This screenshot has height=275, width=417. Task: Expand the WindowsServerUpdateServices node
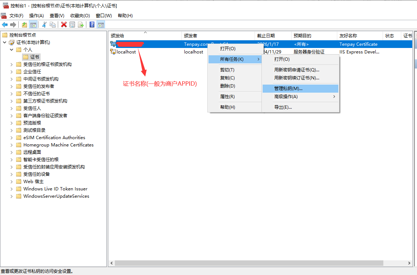[x=11, y=196]
